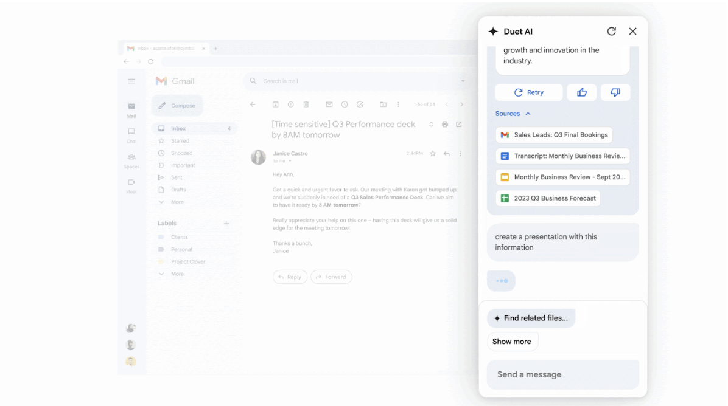The width and height of the screenshot is (728, 406).
Task: Go back to inbox arrow
Action: 253,105
